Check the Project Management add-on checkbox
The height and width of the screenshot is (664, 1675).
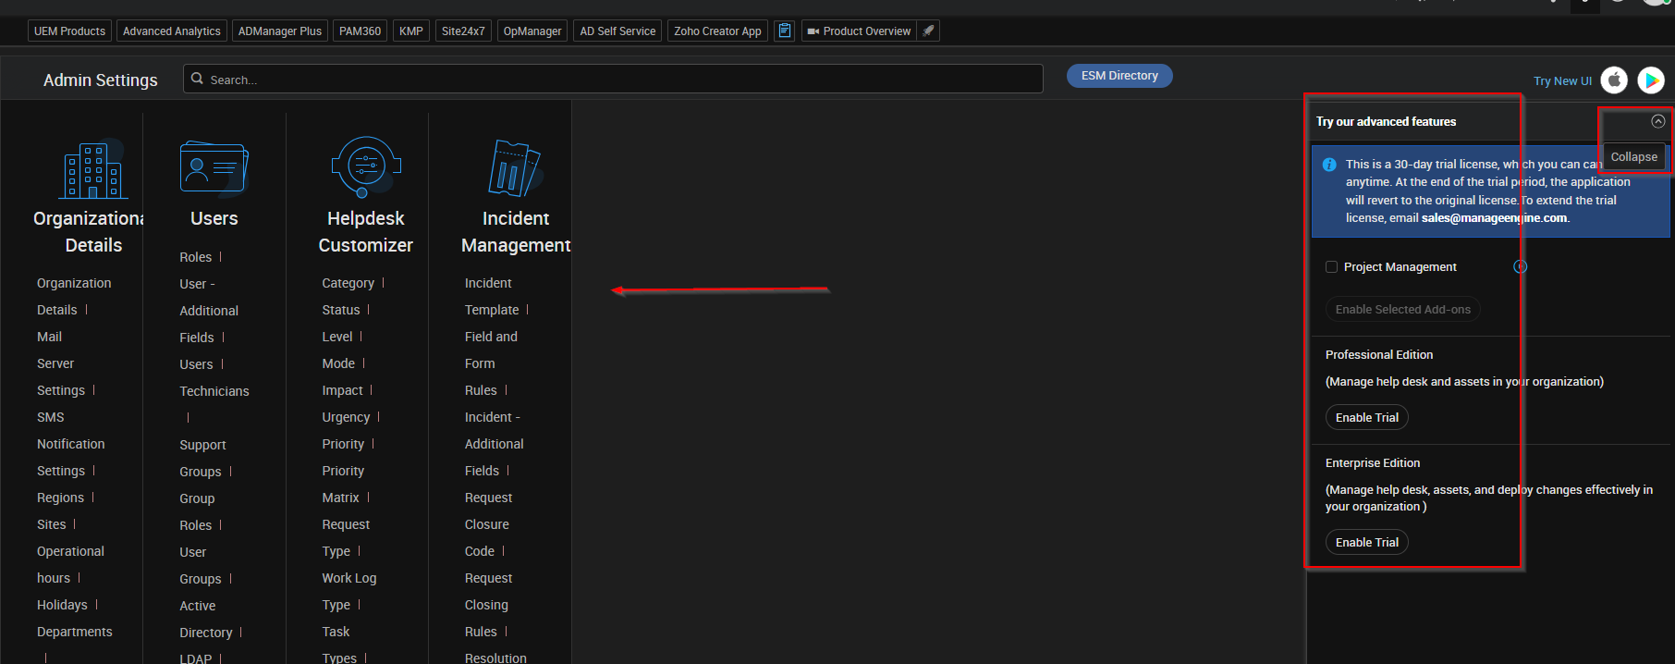(x=1331, y=266)
